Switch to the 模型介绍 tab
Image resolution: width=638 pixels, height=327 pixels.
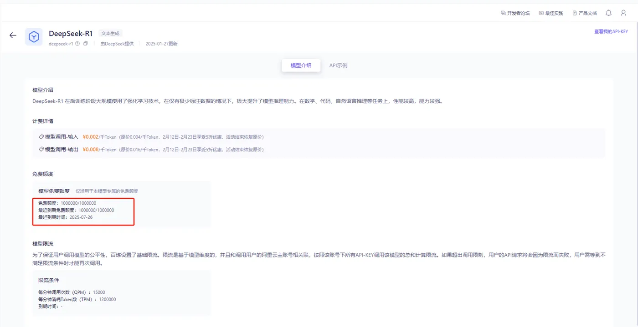301,65
